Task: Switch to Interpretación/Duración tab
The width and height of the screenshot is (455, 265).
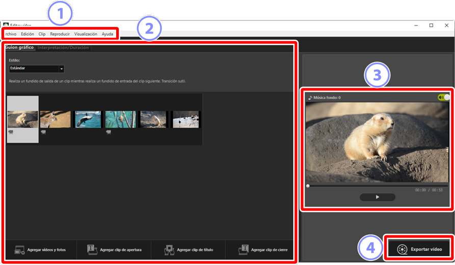Action: (x=63, y=48)
